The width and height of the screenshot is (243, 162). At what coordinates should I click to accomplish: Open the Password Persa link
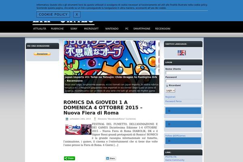coord(173,101)
